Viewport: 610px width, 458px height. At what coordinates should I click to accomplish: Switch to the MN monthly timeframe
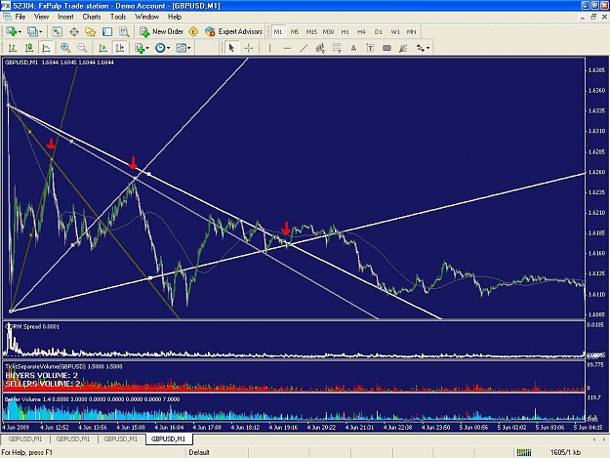pos(411,32)
